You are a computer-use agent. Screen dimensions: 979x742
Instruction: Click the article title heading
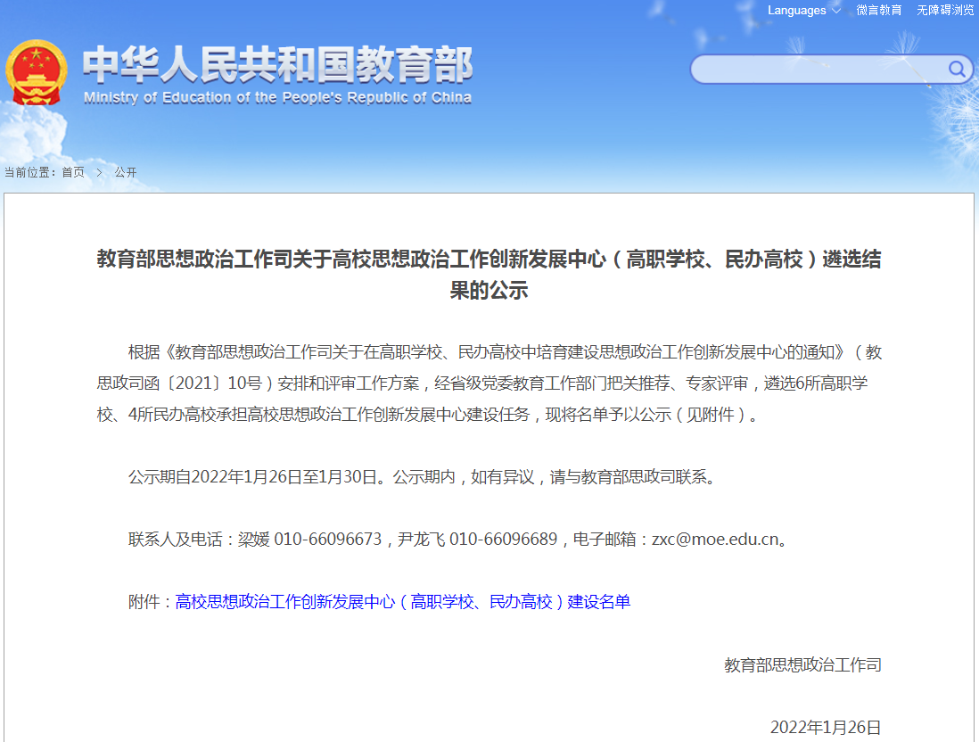(488, 274)
